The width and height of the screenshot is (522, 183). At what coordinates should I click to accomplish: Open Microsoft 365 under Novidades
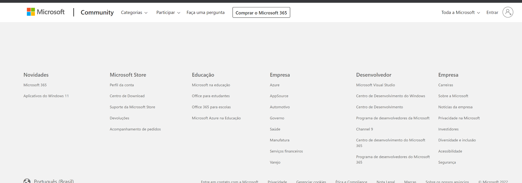click(x=35, y=85)
